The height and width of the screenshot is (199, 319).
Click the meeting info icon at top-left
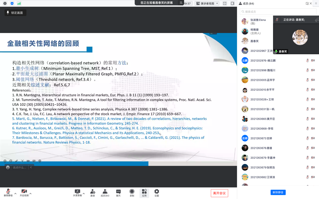coord(5,3)
